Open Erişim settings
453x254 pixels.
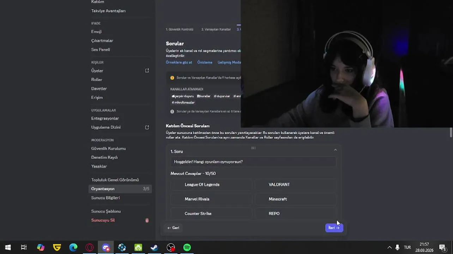[x=97, y=98]
